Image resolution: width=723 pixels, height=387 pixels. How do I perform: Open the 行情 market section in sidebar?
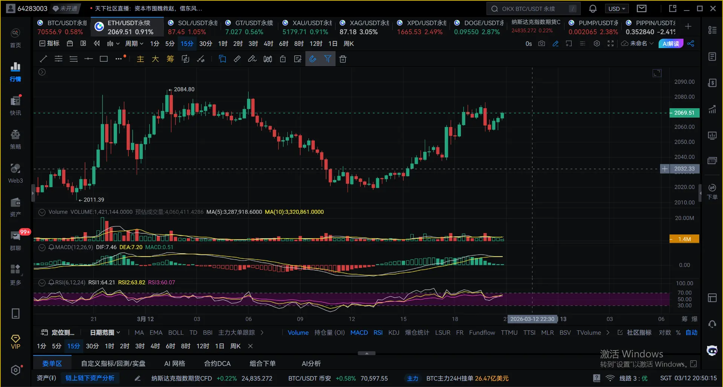coord(15,72)
